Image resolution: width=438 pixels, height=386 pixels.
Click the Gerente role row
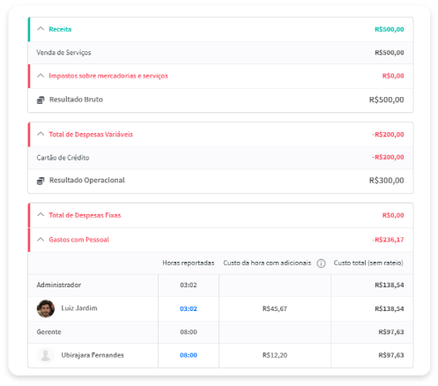click(x=220, y=332)
